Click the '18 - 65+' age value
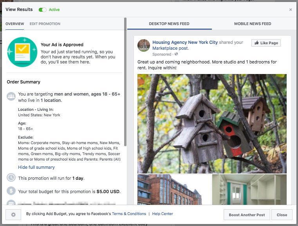298x226 pixels. [x=25, y=129]
